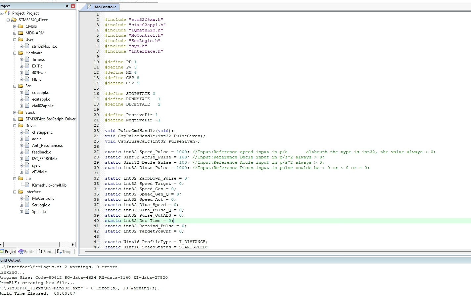This screenshot has width=471, height=296.
Task: Click the STM32F40_41xxx target icon
Action: pos(14,20)
